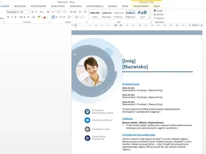Click Znajdź find button
This screenshot has height=154, width=206.
click(x=159, y=11)
